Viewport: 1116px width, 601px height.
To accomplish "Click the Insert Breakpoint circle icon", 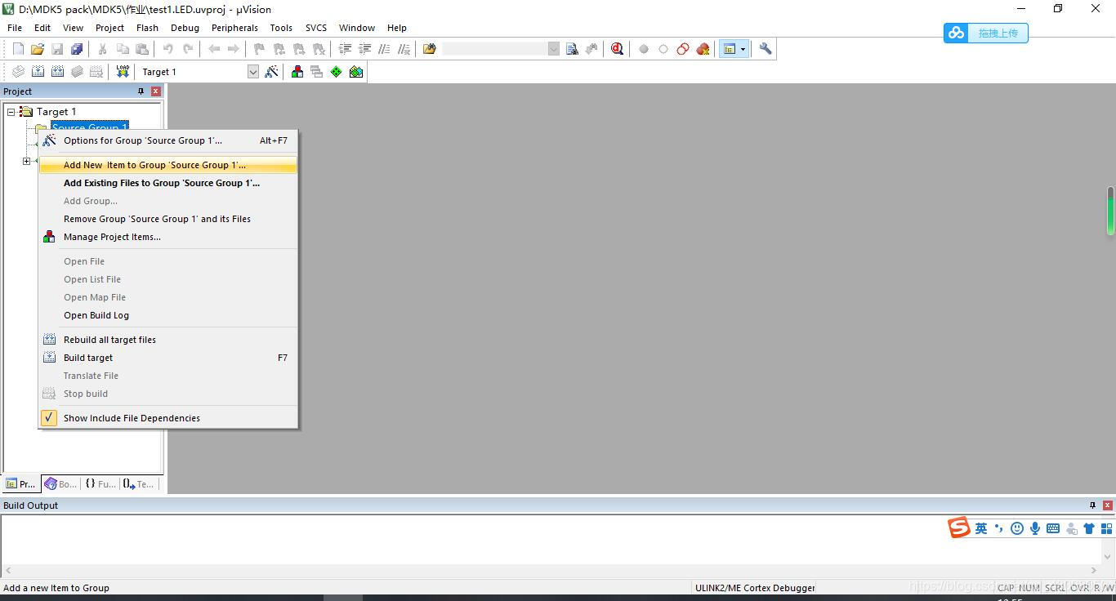I will [x=644, y=49].
